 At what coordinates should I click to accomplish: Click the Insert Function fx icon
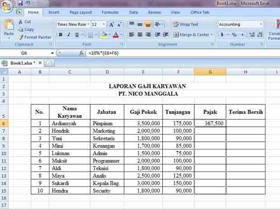point(82,53)
